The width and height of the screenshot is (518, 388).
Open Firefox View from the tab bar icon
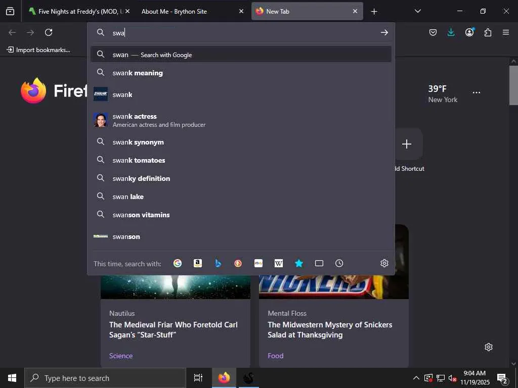pyautogui.click(x=10, y=11)
